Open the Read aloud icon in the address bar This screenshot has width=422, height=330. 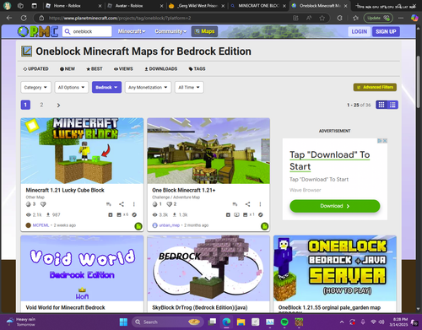(x=309, y=18)
